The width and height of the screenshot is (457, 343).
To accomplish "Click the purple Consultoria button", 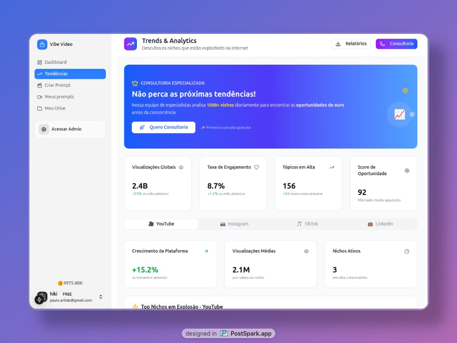I will point(396,44).
